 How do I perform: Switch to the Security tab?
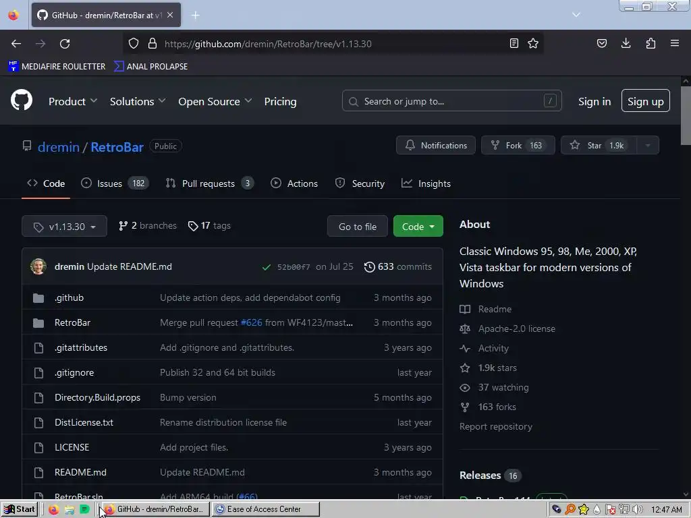(360, 183)
